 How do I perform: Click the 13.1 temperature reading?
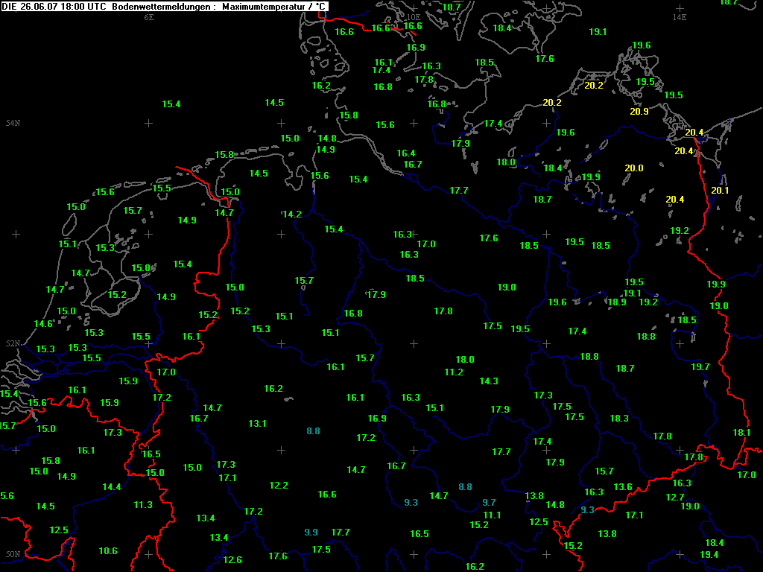pyautogui.click(x=257, y=424)
